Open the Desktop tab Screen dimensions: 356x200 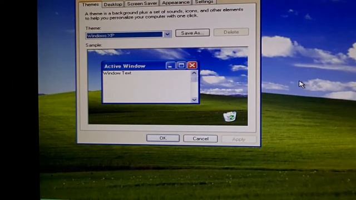point(113,4)
